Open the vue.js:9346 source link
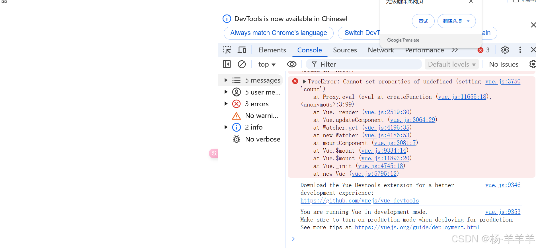Viewport: 536px width, 248px height. [503, 185]
